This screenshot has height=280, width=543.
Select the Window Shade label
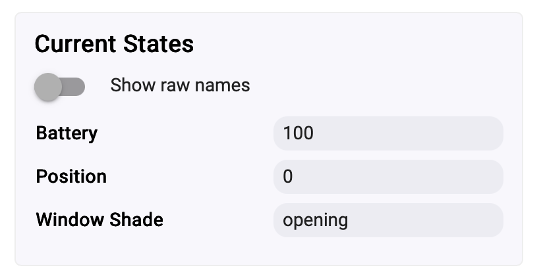(100, 220)
